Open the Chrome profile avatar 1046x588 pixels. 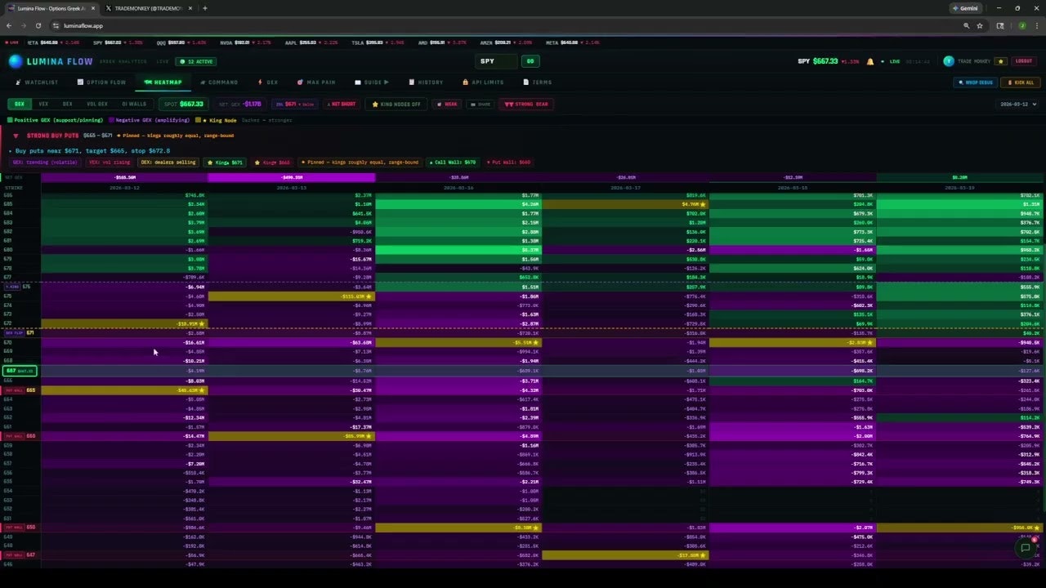pyautogui.click(x=1021, y=25)
